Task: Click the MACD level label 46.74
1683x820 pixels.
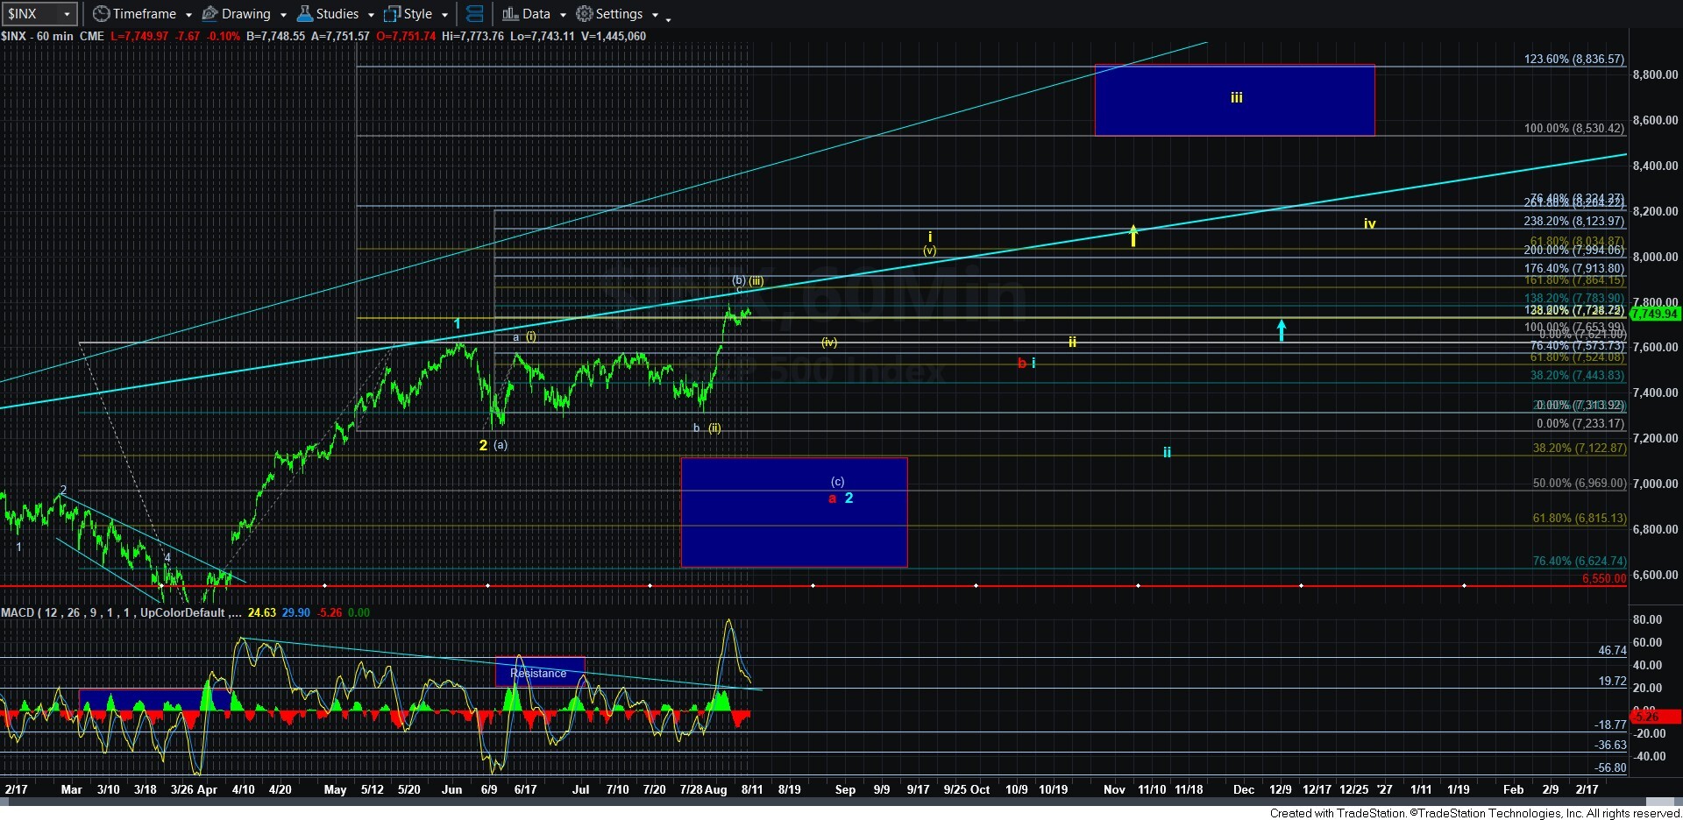Action: coord(1612,651)
